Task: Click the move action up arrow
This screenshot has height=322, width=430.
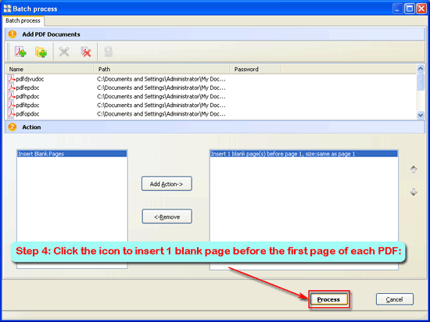Action: click(414, 170)
